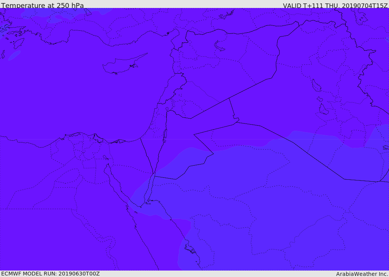Click the 'ArabiaWeather Inc.' credit text
This screenshot has height=277, width=389.
[x=362, y=274]
